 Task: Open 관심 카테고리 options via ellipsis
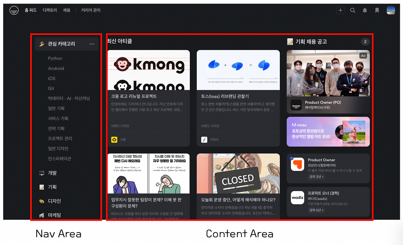pos(92,44)
